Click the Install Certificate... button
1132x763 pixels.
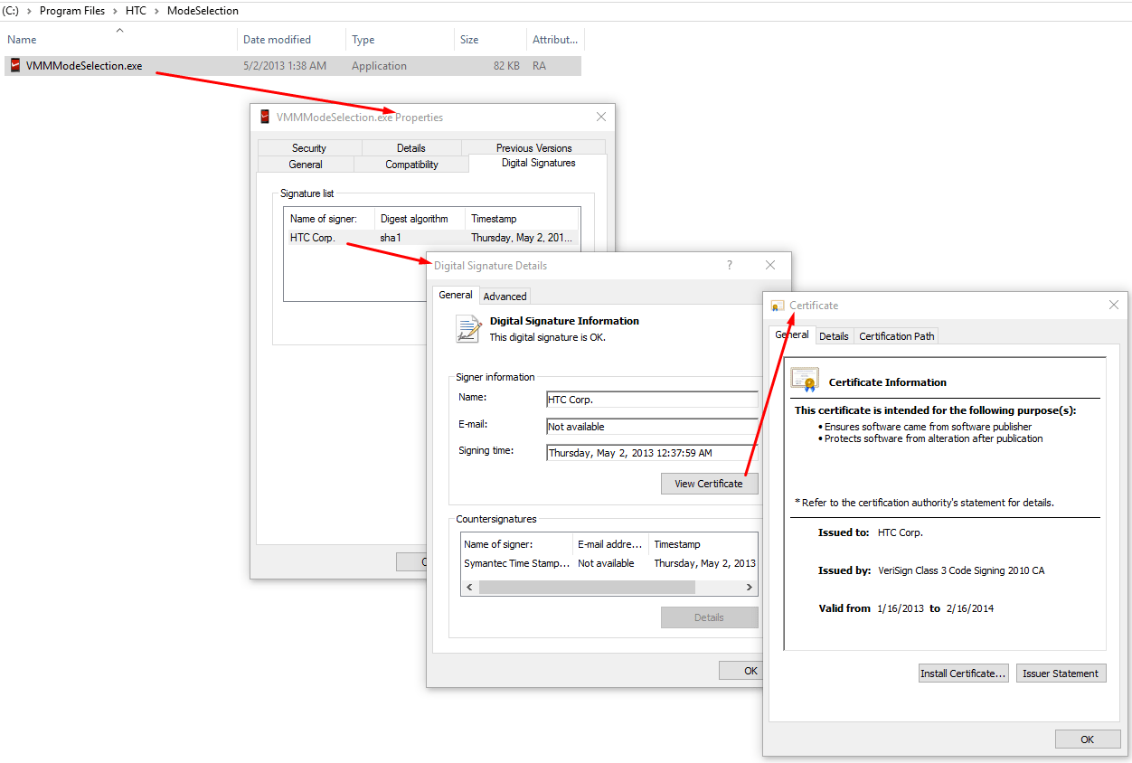[963, 674]
